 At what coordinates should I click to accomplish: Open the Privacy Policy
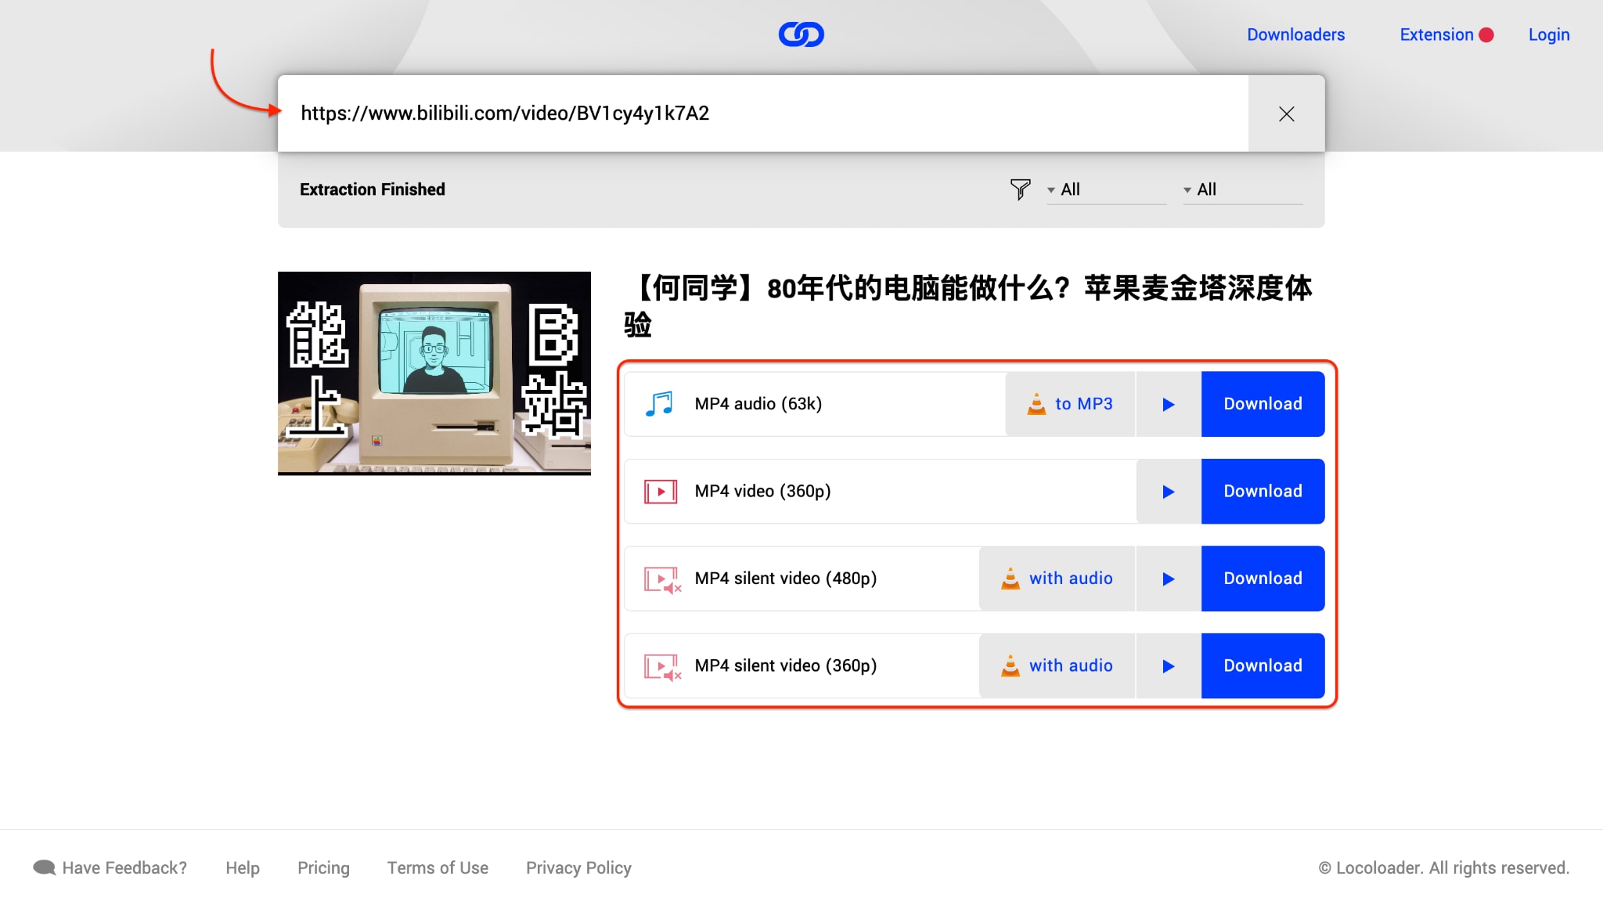point(578,867)
